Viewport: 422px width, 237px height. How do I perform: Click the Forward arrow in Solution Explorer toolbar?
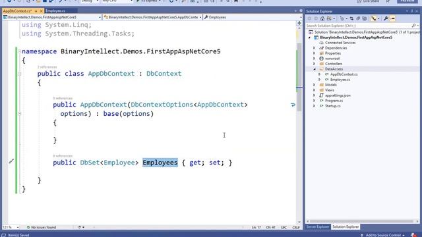[x=316, y=18]
